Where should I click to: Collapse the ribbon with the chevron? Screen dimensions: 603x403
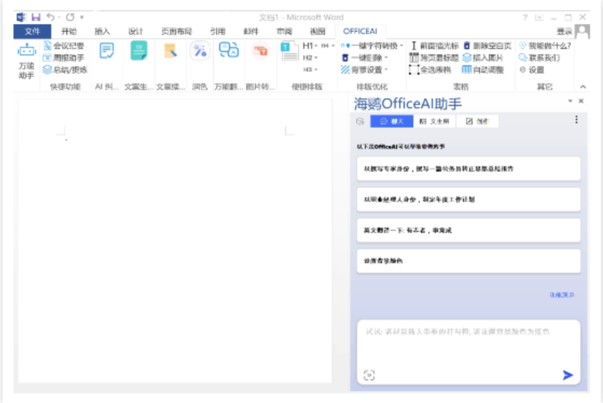click(583, 87)
